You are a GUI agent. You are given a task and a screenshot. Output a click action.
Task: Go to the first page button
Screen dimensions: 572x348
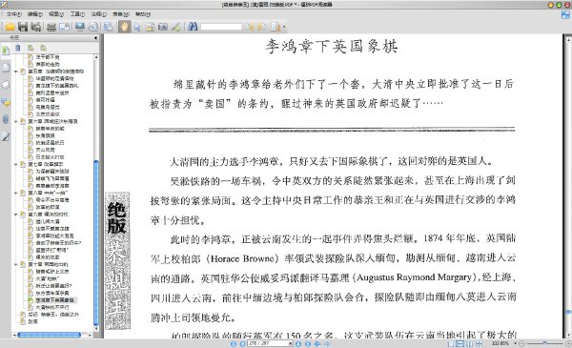pos(234,343)
